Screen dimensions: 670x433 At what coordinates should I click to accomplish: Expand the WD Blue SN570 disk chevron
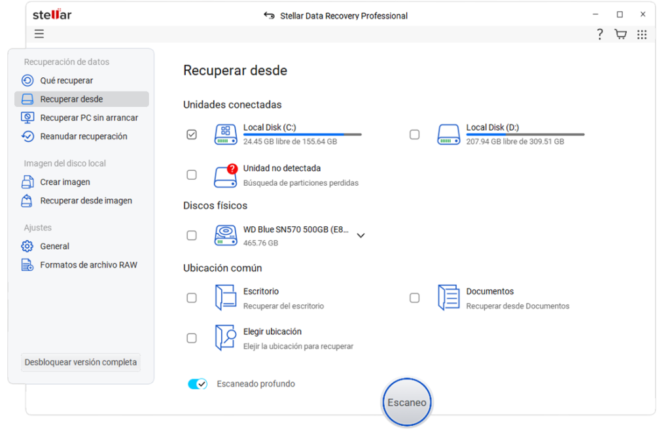click(361, 235)
